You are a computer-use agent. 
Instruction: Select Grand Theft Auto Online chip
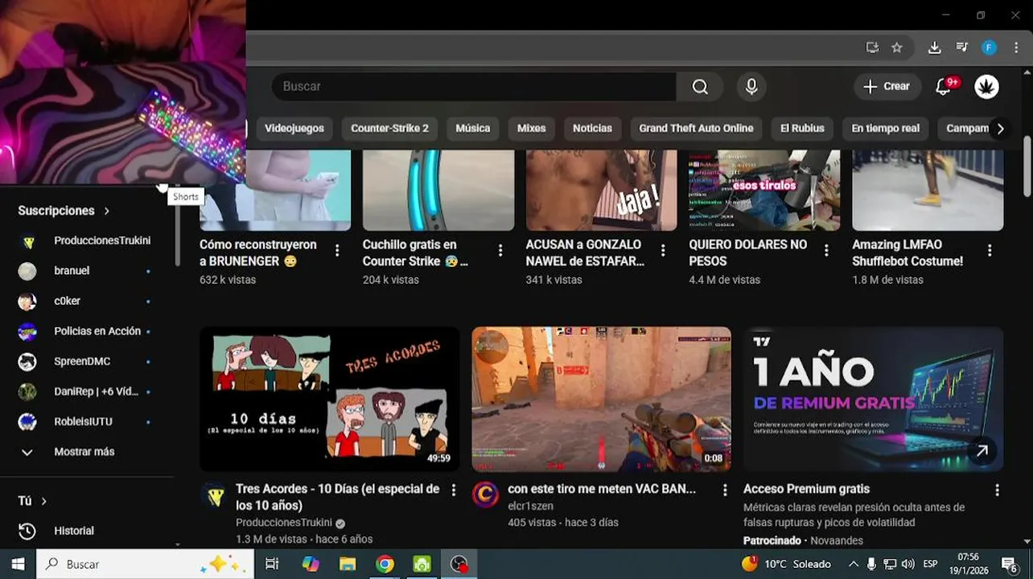pos(696,128)
